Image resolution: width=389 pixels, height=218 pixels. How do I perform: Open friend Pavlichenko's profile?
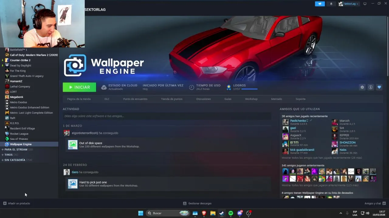[298, 121]
